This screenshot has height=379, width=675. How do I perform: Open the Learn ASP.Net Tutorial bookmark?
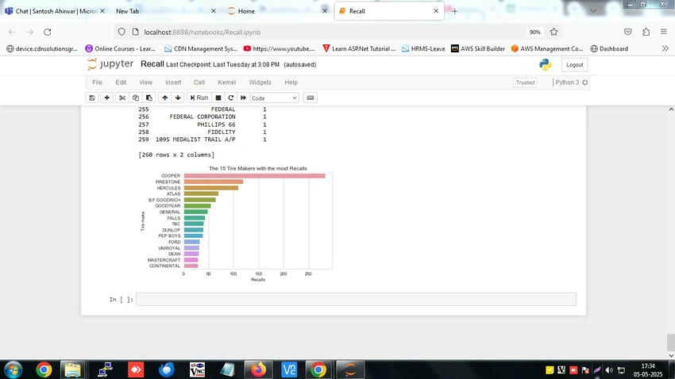[359, 48]
